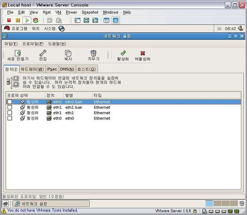Open the 도움말(H) menu

click(x=57, y=44)
